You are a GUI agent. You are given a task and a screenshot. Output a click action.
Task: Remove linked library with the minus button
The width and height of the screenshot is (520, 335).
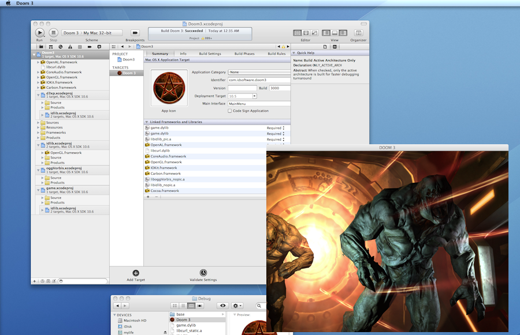point(156,197)
